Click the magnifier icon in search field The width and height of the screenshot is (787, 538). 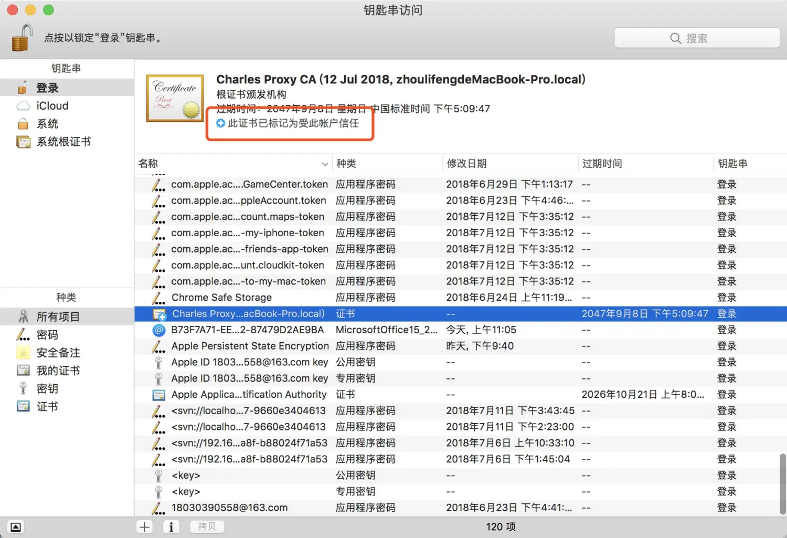676,38
